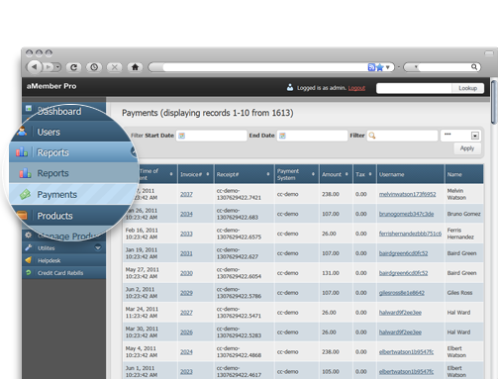Open user ferrishernandezbbb751c6 profile link
Viewport: 498px width, 379px height.
coord(410,234)
